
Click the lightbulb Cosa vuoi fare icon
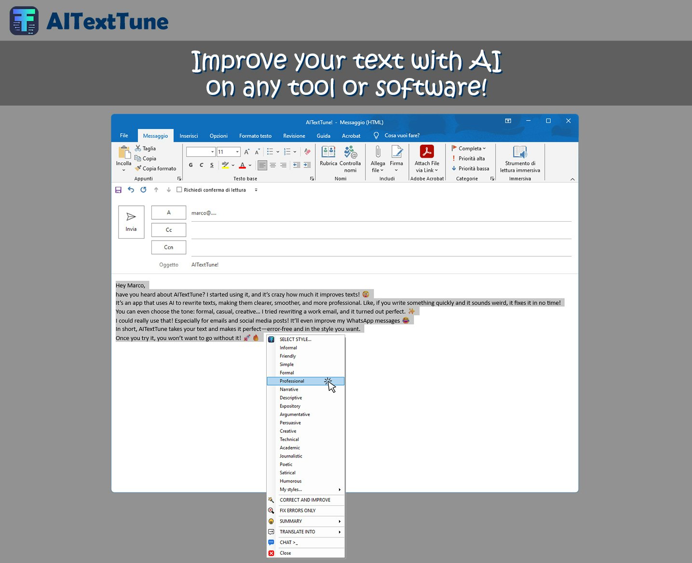click(376, 135)
